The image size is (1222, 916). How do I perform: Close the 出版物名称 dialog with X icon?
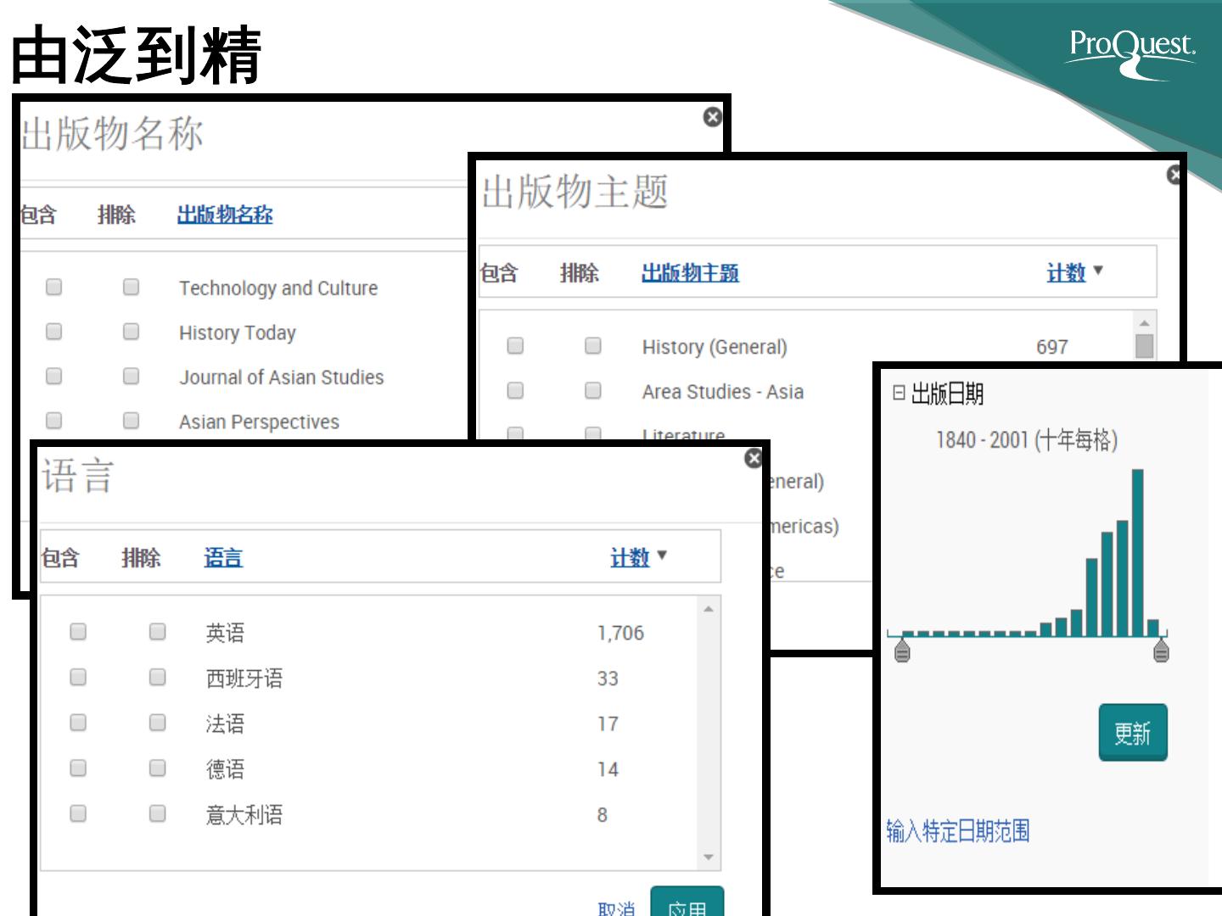coord(713,117)
